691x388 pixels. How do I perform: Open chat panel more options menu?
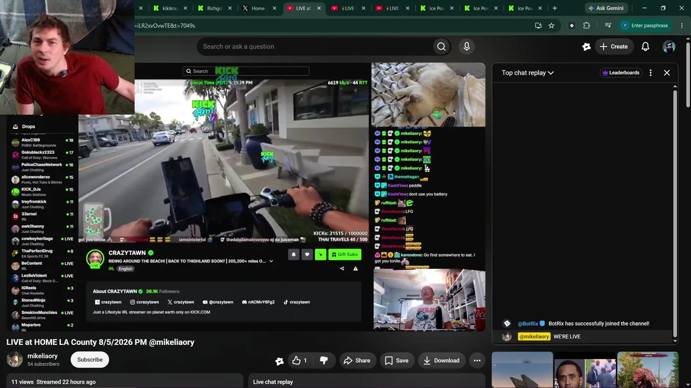coord(651,73)
